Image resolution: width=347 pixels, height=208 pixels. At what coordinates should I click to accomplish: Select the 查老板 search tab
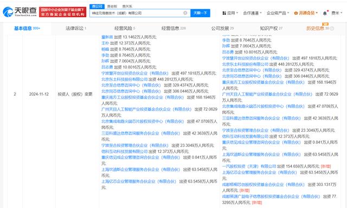[112, 6]
